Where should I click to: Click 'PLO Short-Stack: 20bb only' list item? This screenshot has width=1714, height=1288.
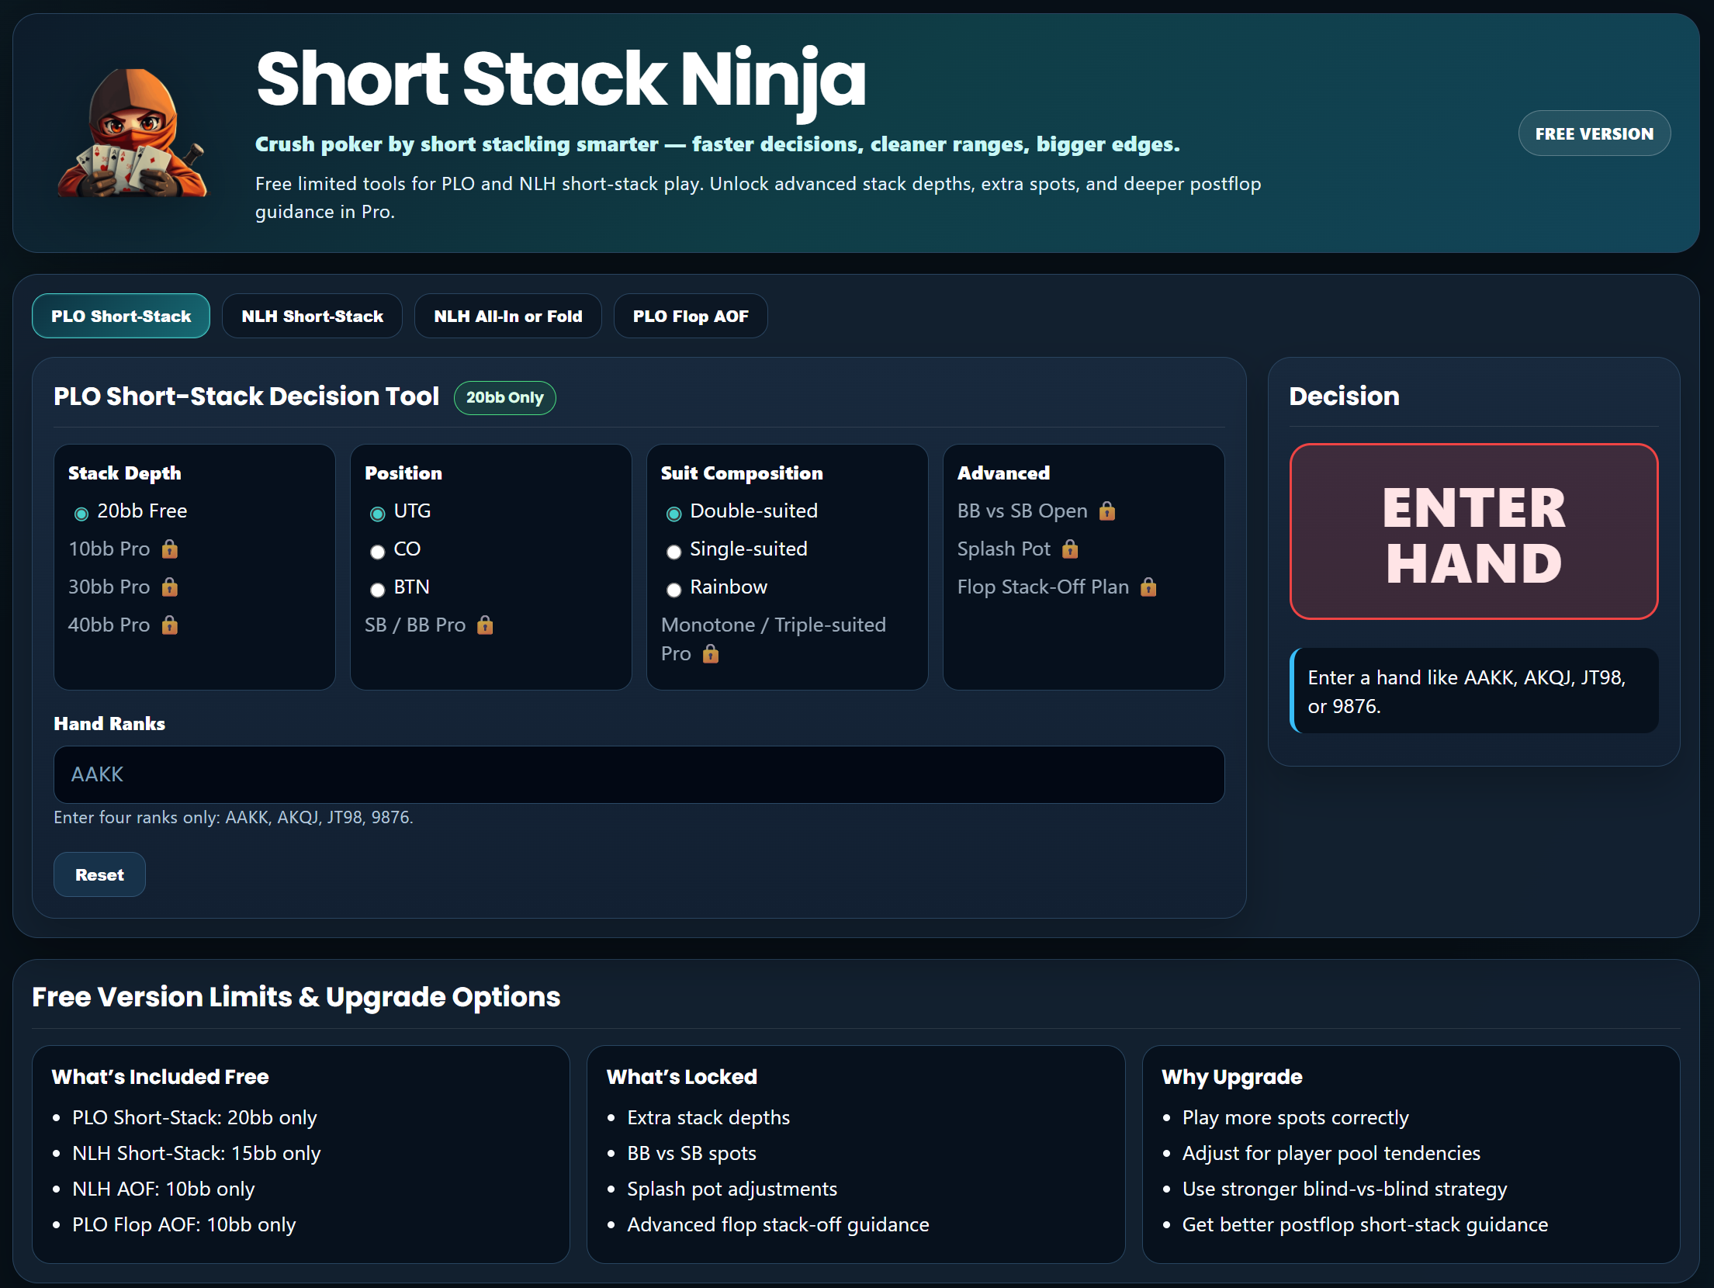pyautogui.click(x=194, y=1117)
